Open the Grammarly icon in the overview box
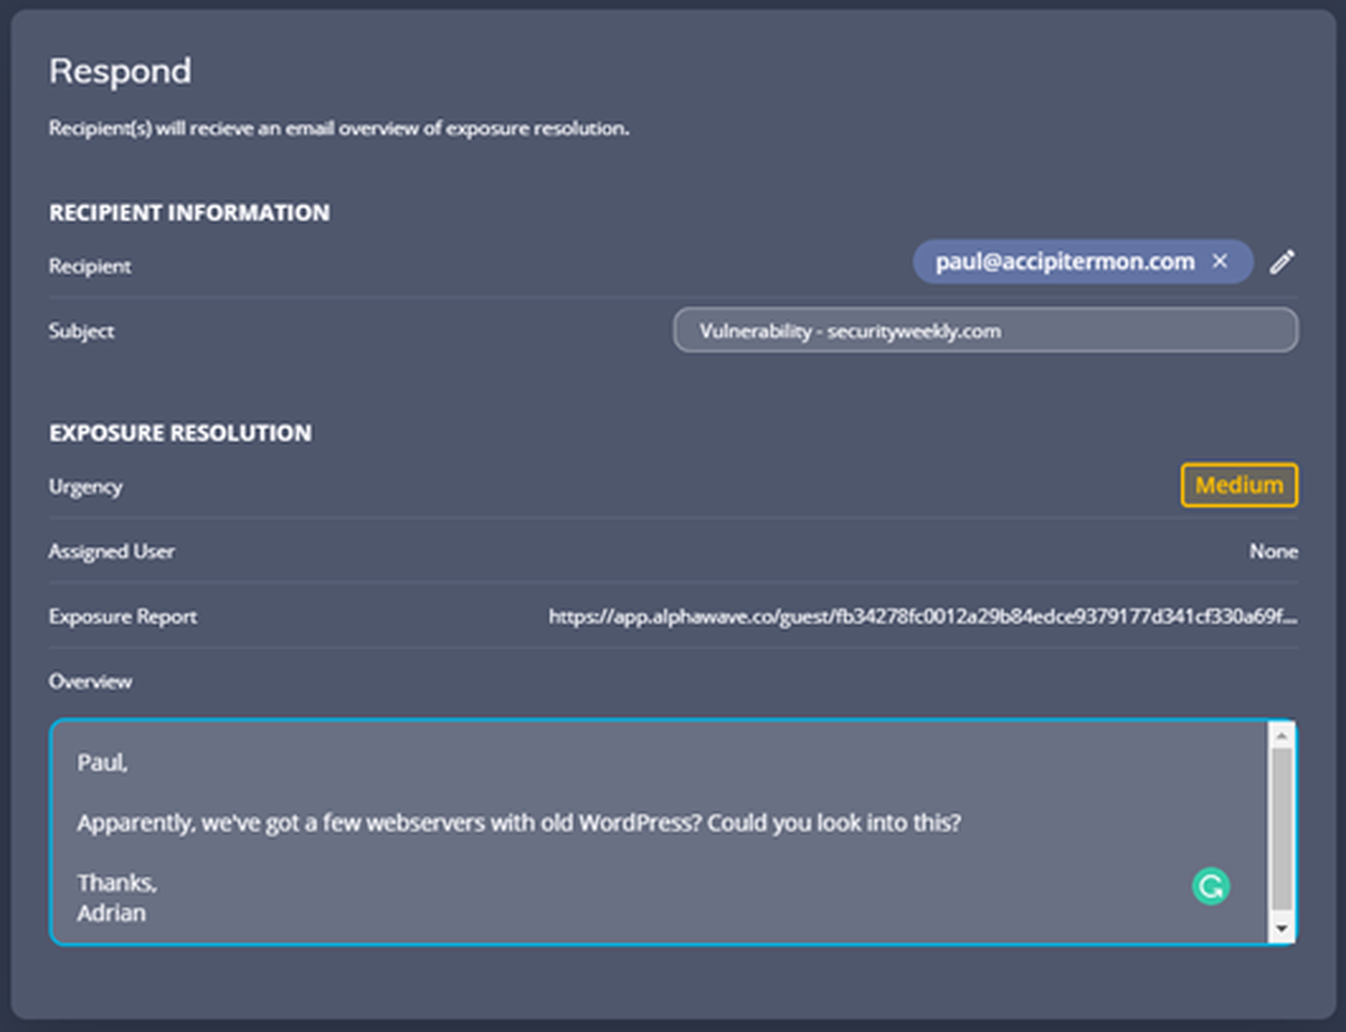 coord(1211,886)
